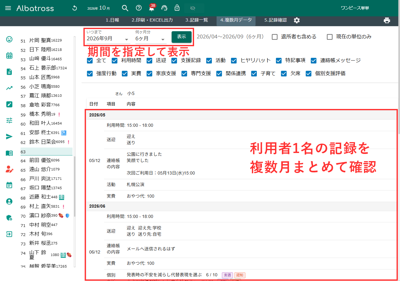Open the edit note sidebar icon

(x=9, y=104)
